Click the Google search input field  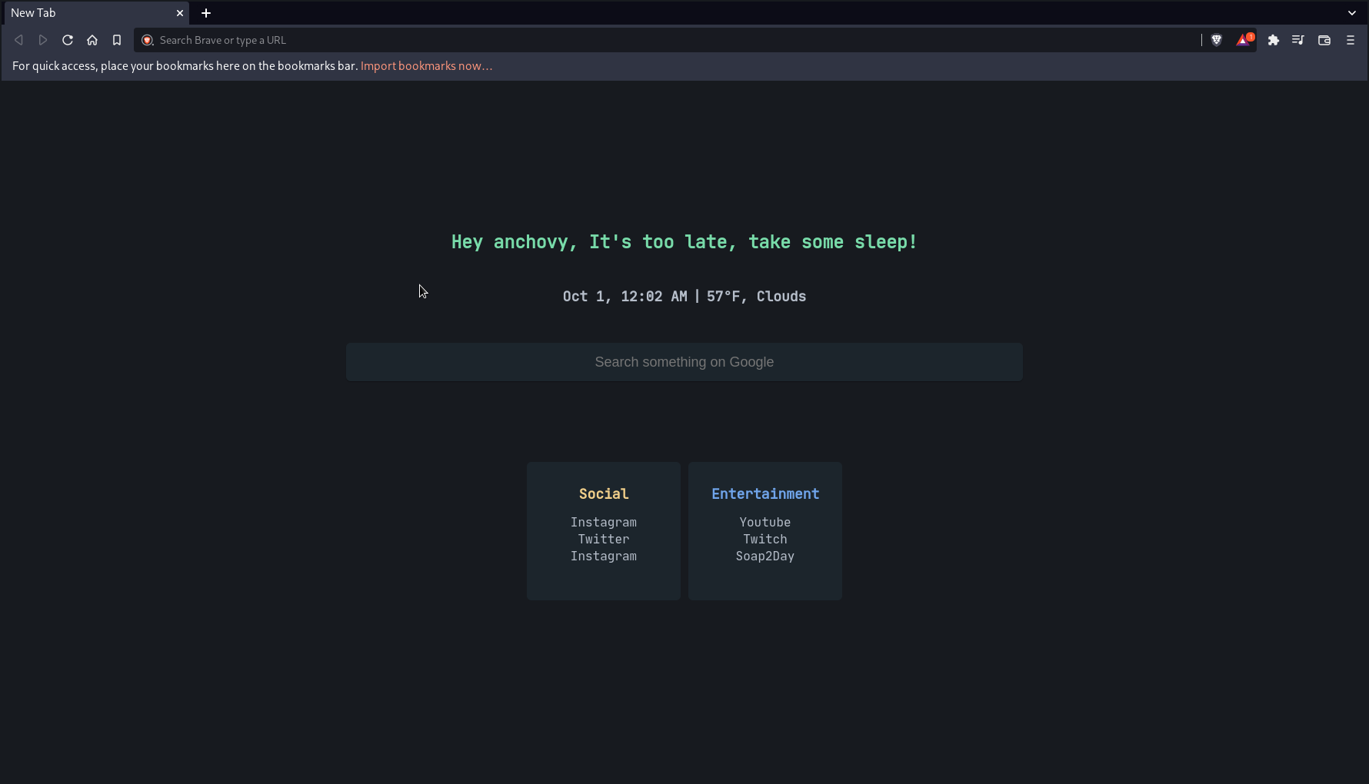pyautogui.click(x=684, y=361)
